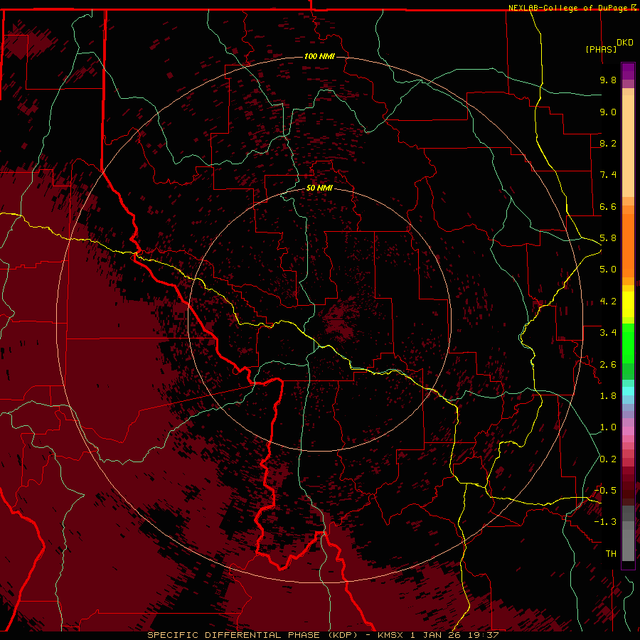Click the 9.8 legend scale value
The height and width of the screenshot is (640, 640).
[608, 80]
